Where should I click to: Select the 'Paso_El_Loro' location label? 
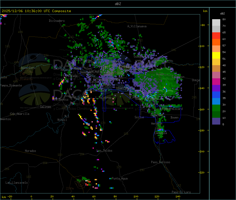pos(181,192)
